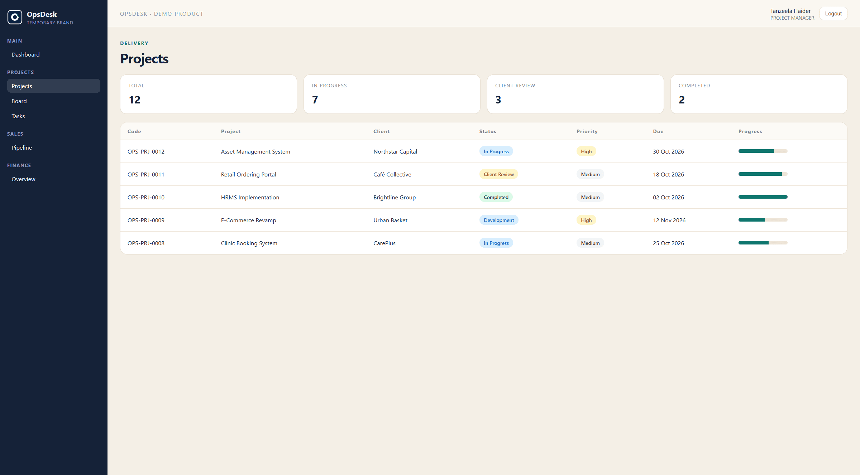860x475 pixels.
Task: Click the Project column header
Action: [231, 131]
